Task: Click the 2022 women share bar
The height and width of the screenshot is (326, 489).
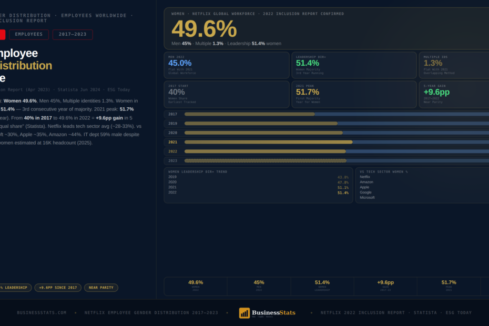Action: pyautogui.click(x=265, y=151)
